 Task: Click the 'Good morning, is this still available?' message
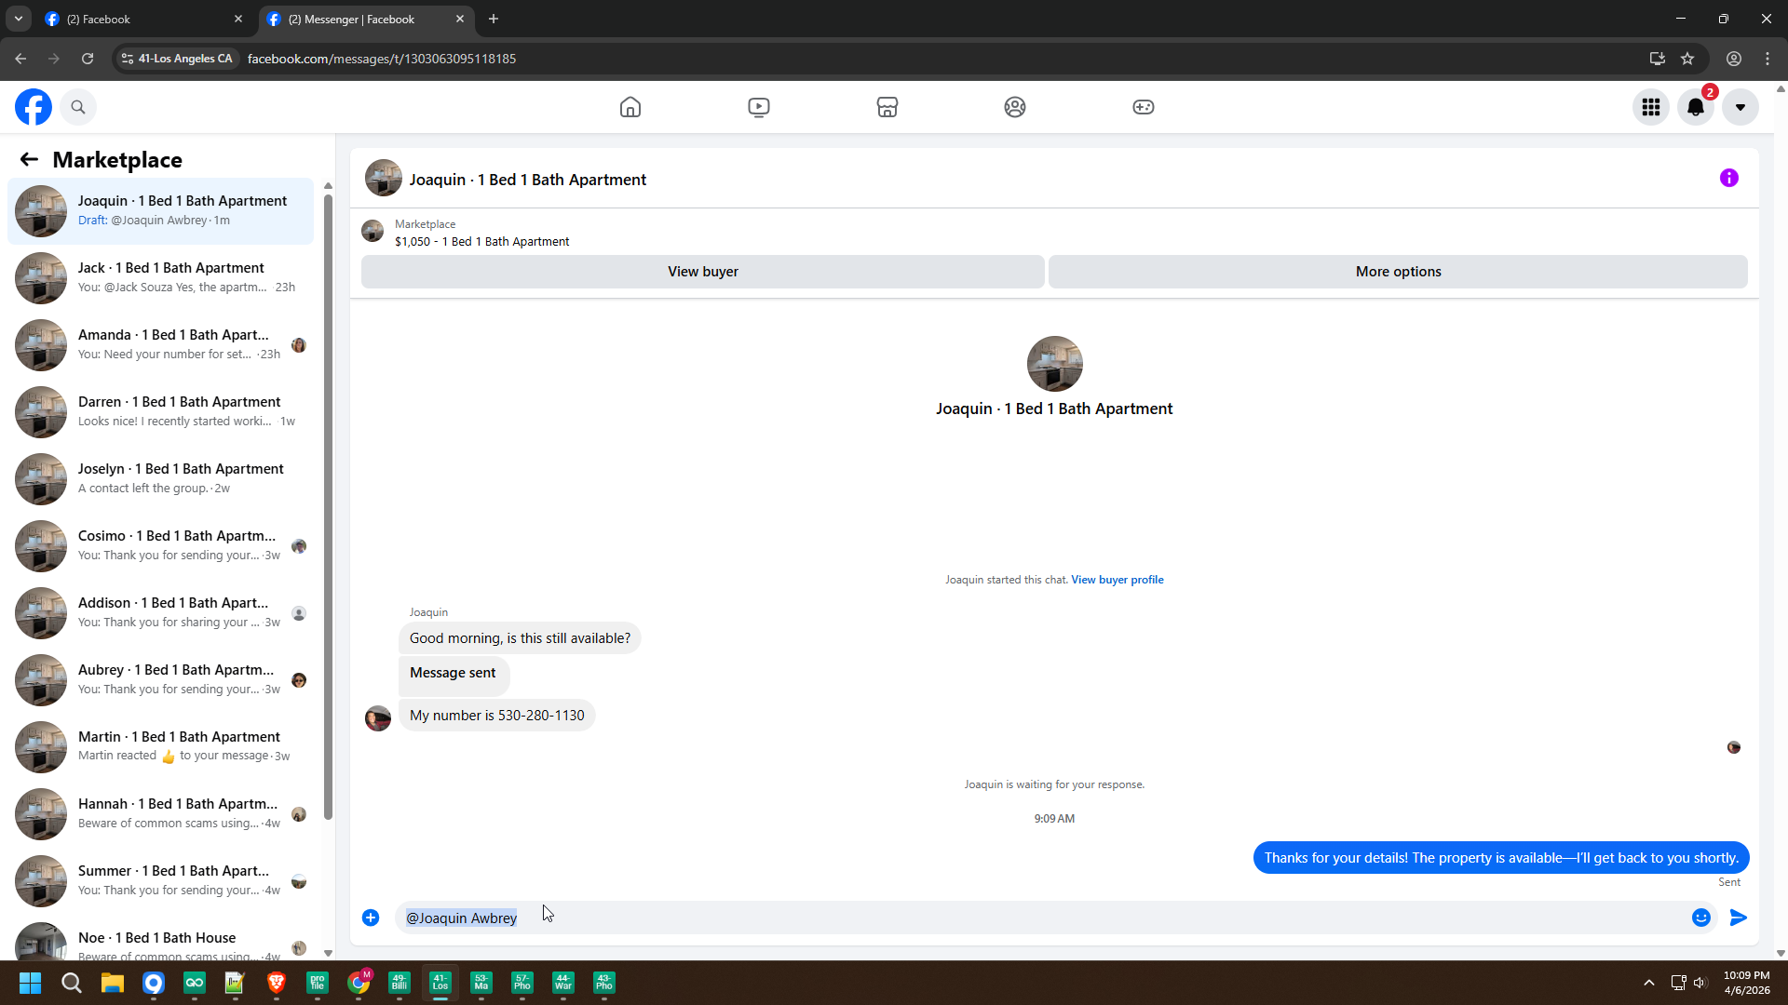[x=520, y=638]
